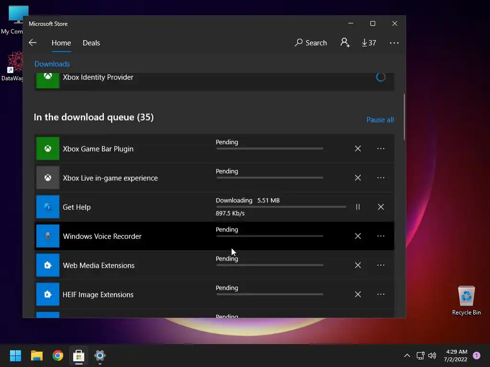The height and width of the screenshot is (367, 490).
Task: Click the Pause all link
Action: point(380,120)
